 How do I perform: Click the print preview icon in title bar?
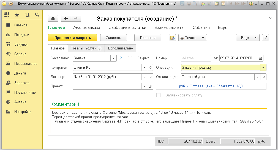click(195, 4)
